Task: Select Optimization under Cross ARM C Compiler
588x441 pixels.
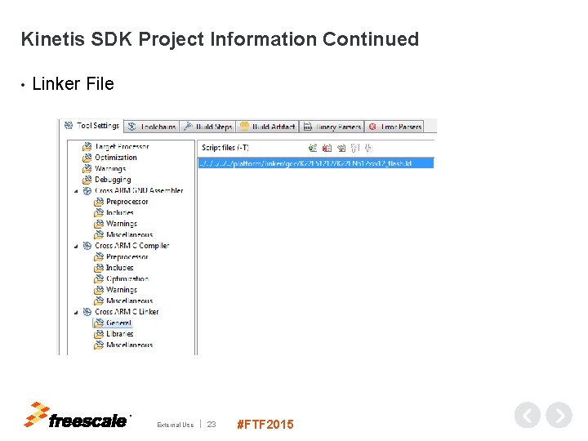Action: (x=122, y=279)
